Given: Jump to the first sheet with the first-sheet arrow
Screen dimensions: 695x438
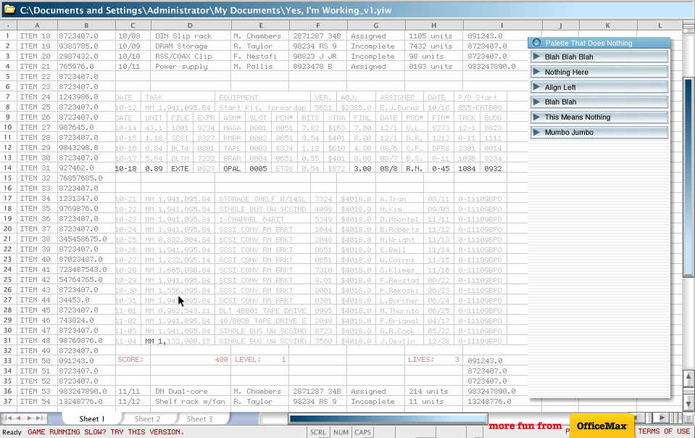Looking at the screenshot, I should (x=9, y=418).
